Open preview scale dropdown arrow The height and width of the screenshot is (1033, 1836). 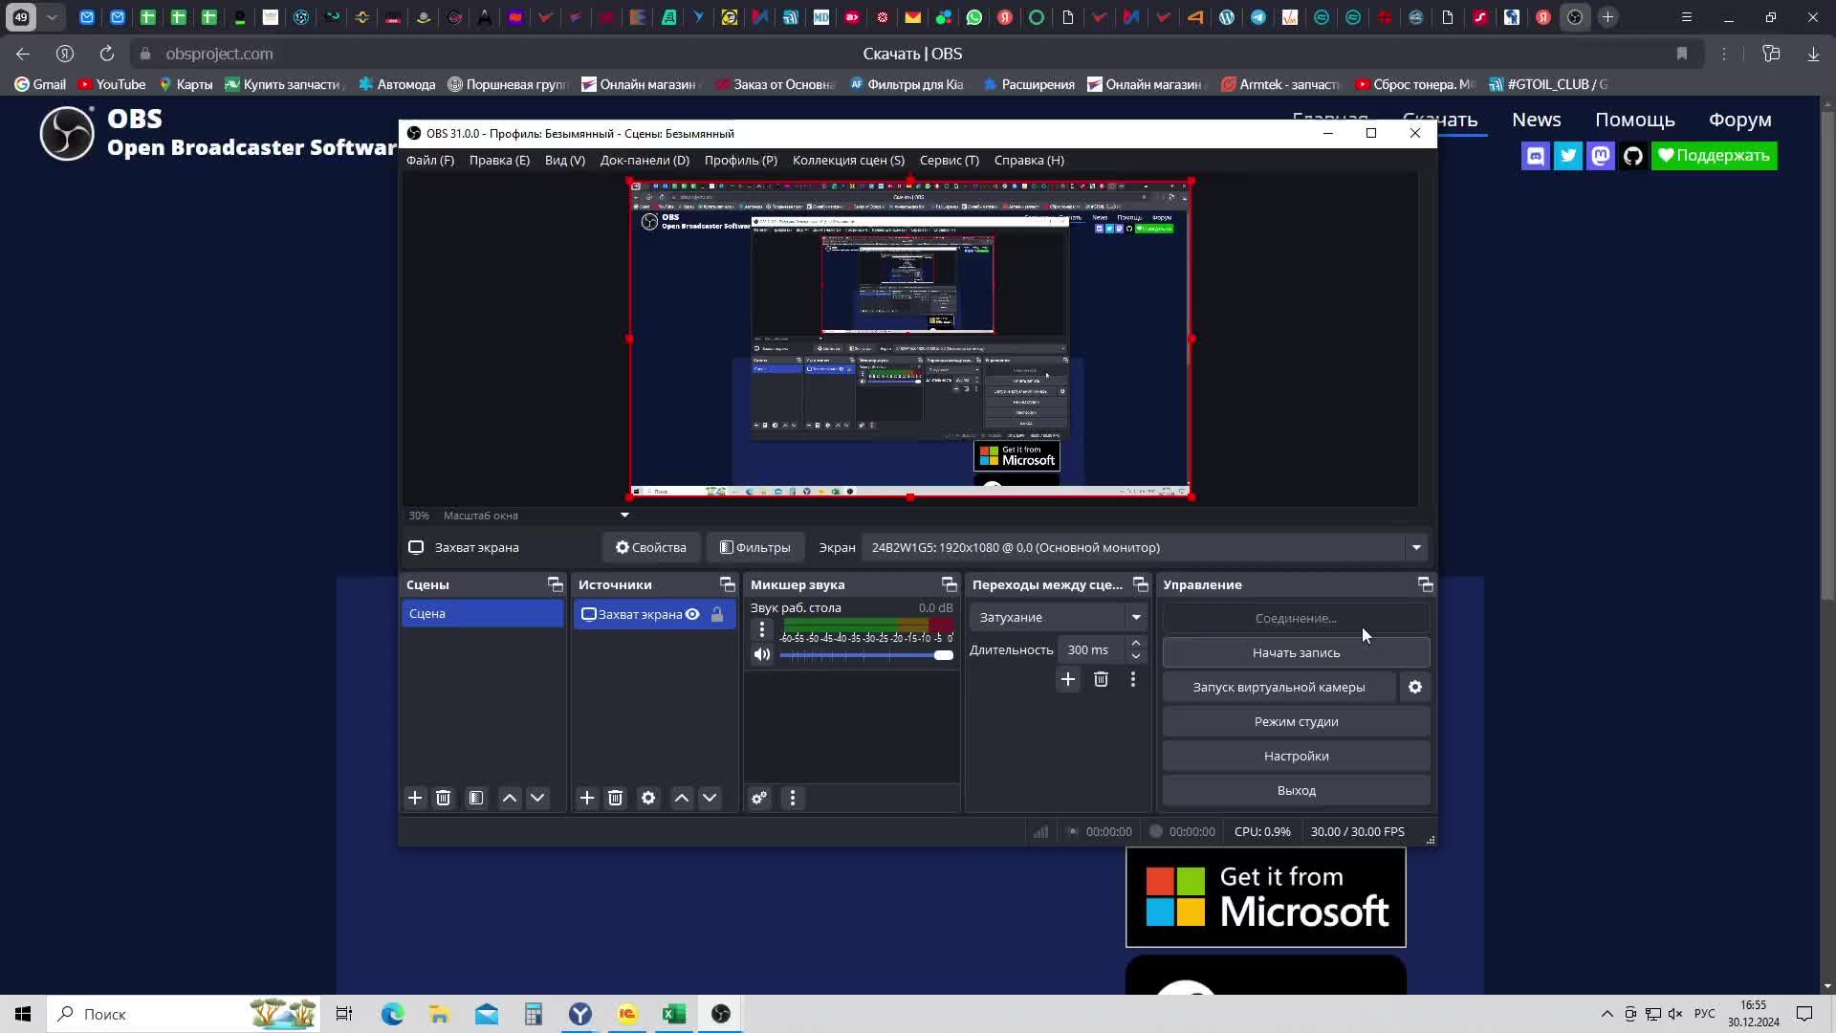(x=624, y=515)
